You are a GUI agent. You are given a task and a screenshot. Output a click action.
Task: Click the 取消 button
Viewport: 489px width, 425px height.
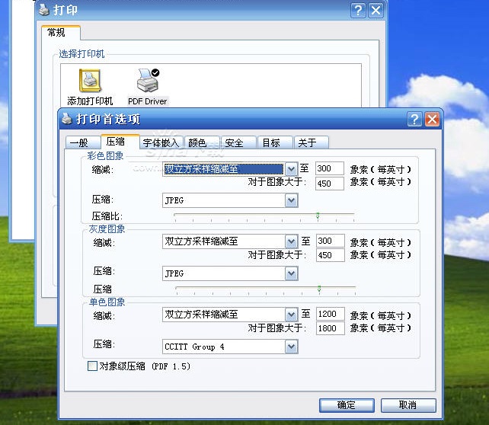coord(409,405)
